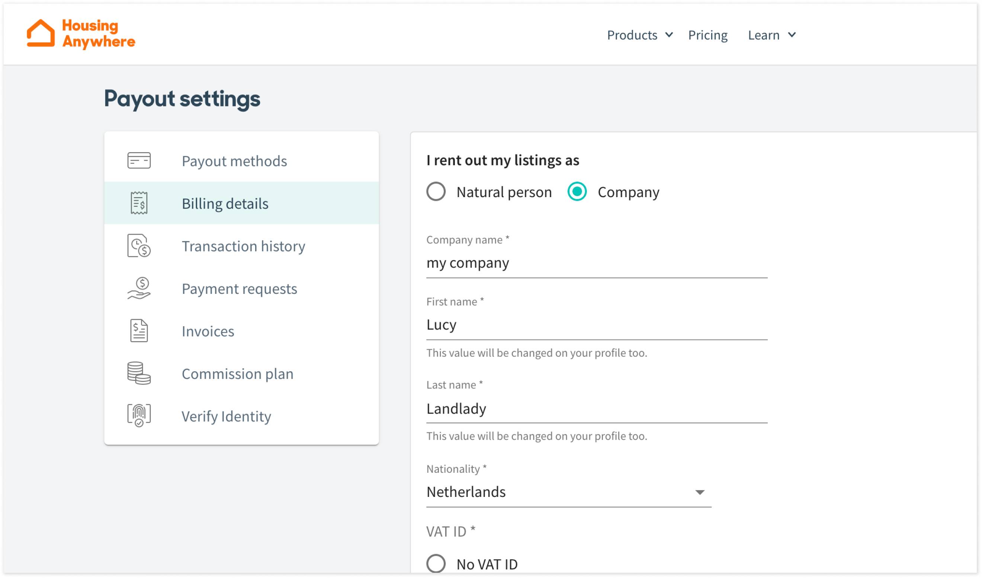Click the Verify Identity fingerprint icon

(x=139, y=416)
